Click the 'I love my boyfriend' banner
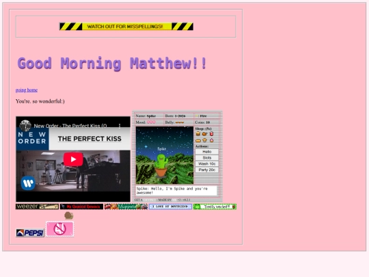The image size is (369, 277). (x=170, y=207)
